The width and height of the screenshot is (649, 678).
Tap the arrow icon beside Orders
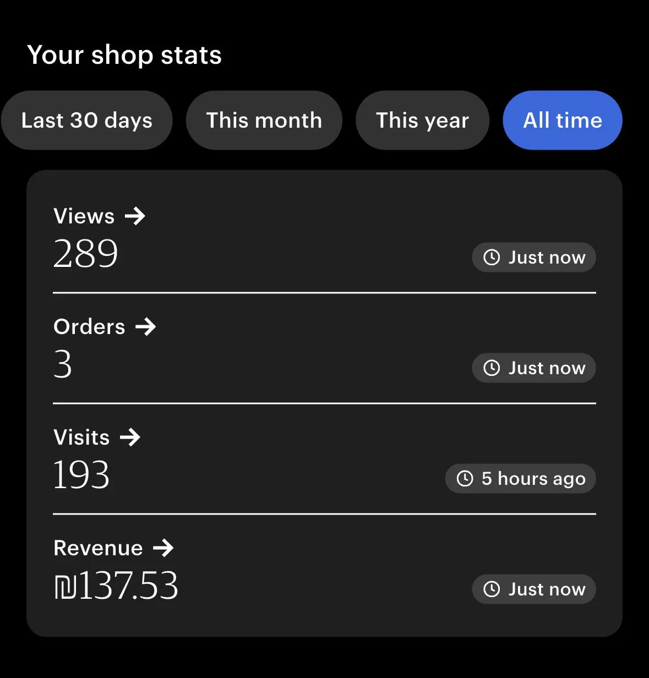146,327
